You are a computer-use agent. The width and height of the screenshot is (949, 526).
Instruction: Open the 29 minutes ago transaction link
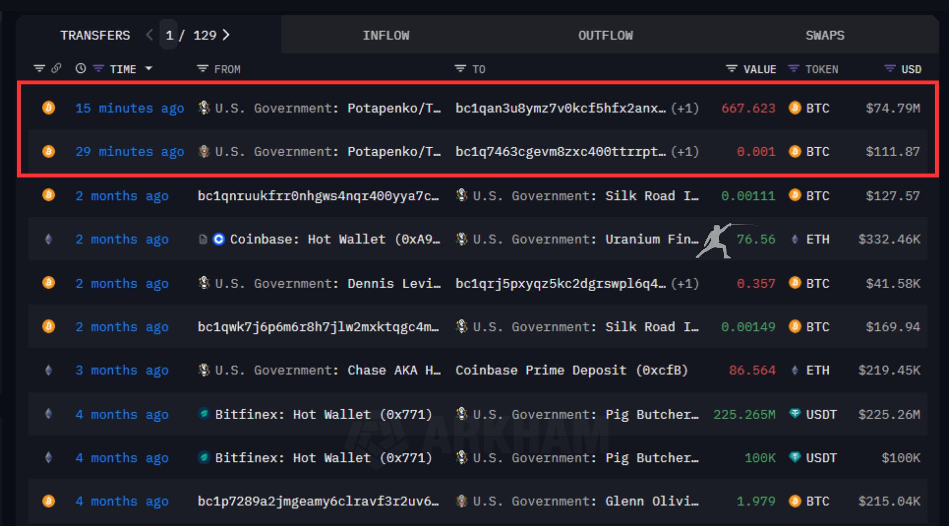coord(129,152)
